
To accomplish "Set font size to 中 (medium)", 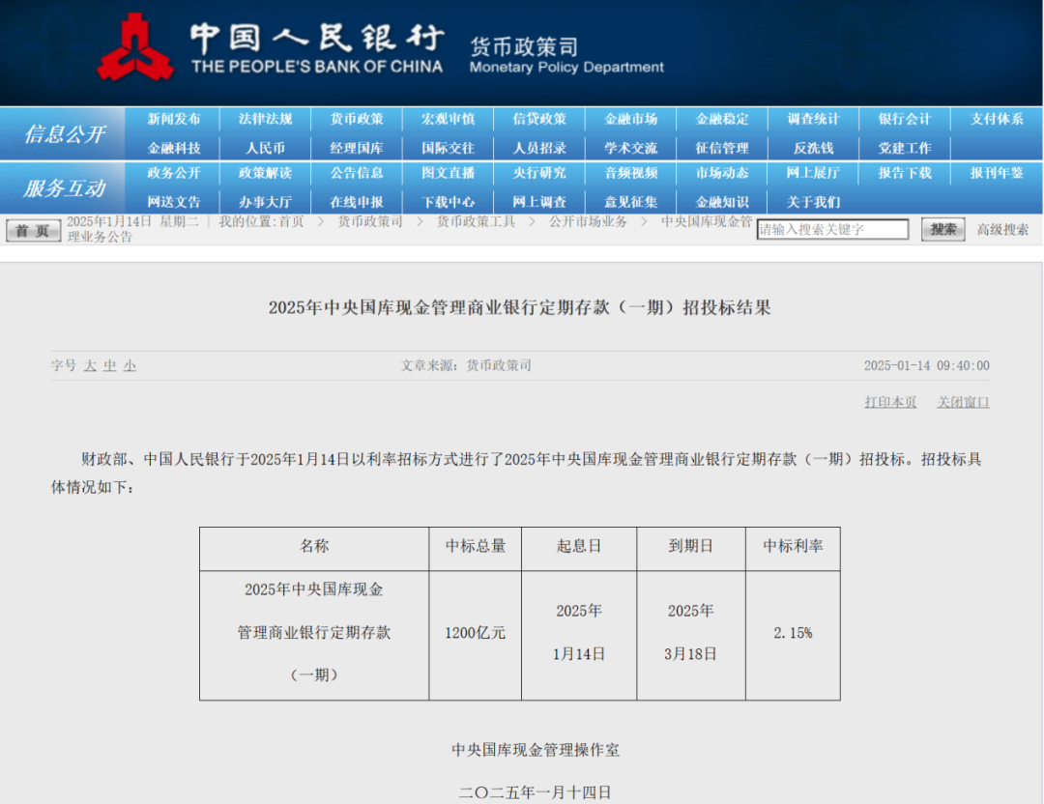I will (x=110, y=366).
